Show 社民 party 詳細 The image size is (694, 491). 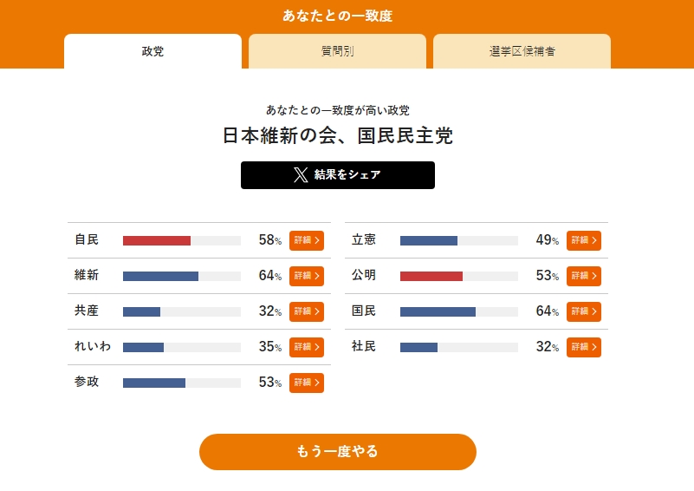(583, 347)
